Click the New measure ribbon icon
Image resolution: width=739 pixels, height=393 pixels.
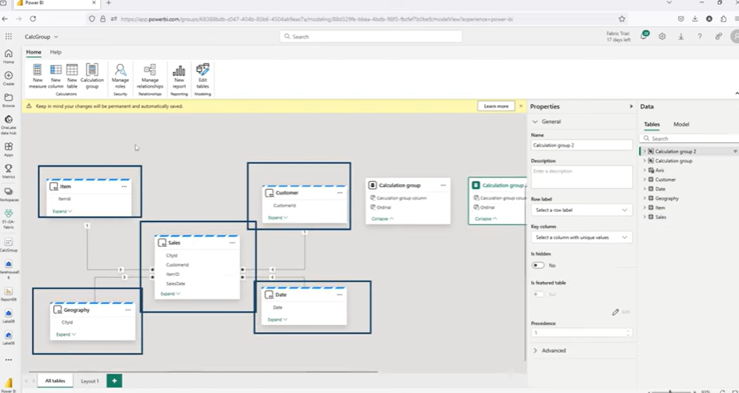[38, 76]
